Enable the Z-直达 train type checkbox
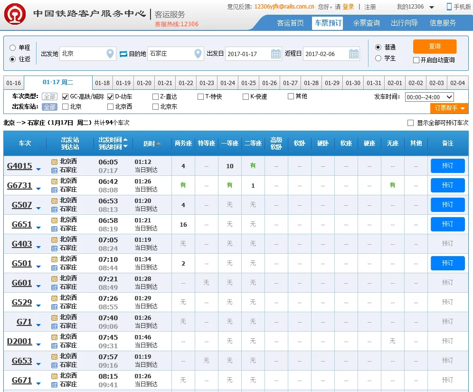Image resolution: width=473 pixels, height=392 pixels. point(154,96)
